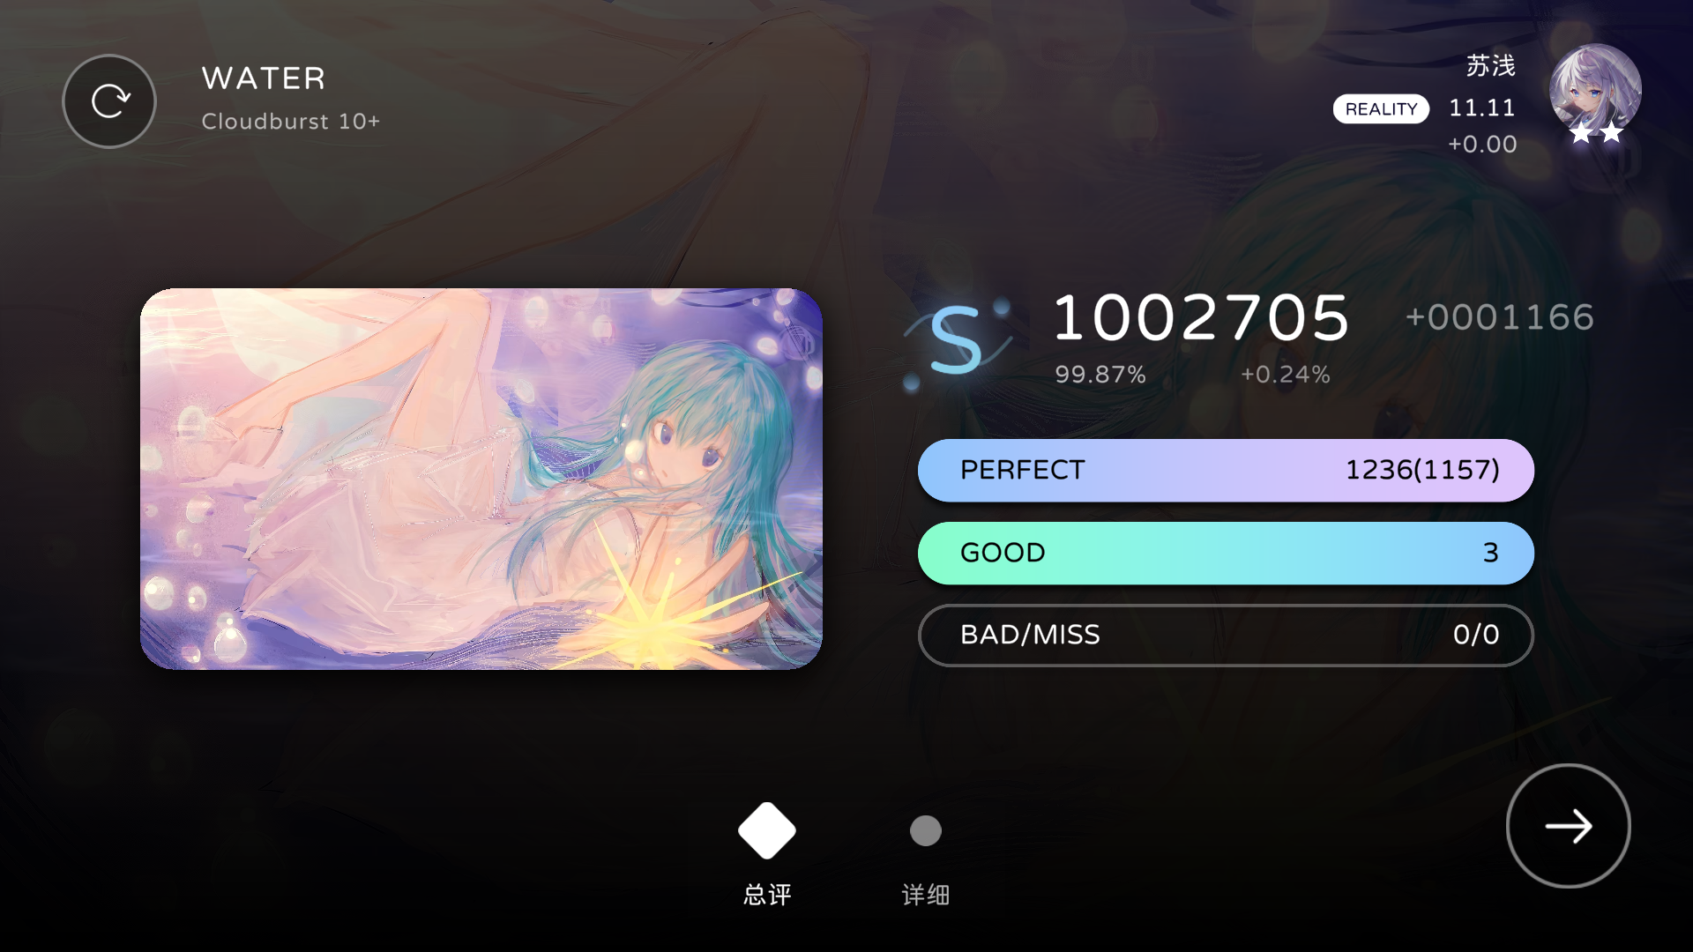
Task: Click the WATER song title
Action: [264, 78]
